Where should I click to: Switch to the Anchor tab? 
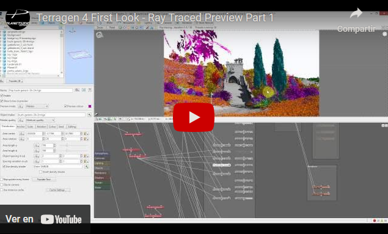[21, 126]
